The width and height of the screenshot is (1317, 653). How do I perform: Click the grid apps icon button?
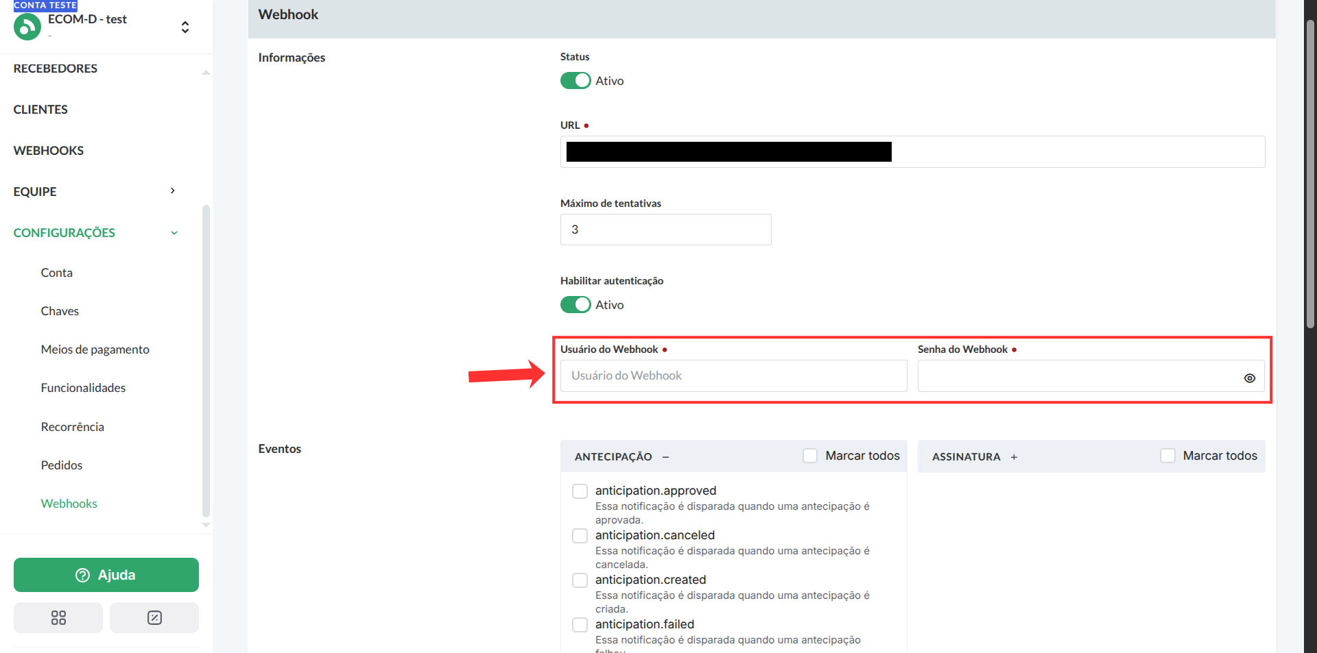coord(58,617)
